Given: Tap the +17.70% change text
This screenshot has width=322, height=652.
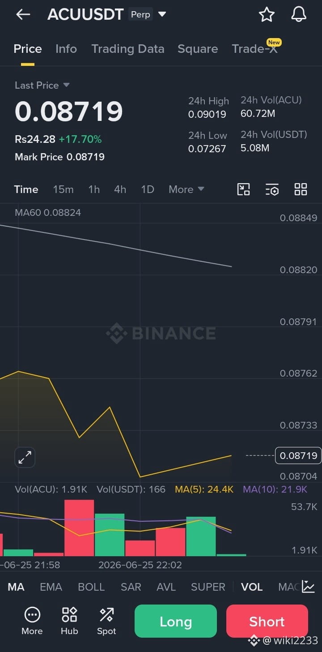Looking at the screenshot, I should point(80,139).
